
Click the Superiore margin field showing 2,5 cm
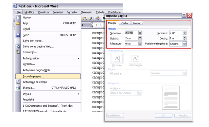point(132,33)
